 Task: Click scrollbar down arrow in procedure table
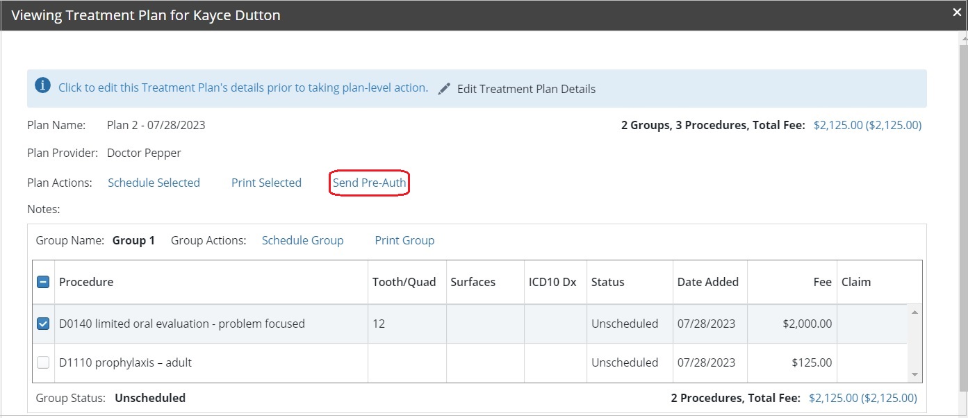pos(914,374)
